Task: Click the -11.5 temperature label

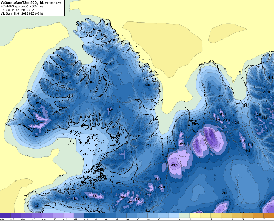Action: pos(148,194)
